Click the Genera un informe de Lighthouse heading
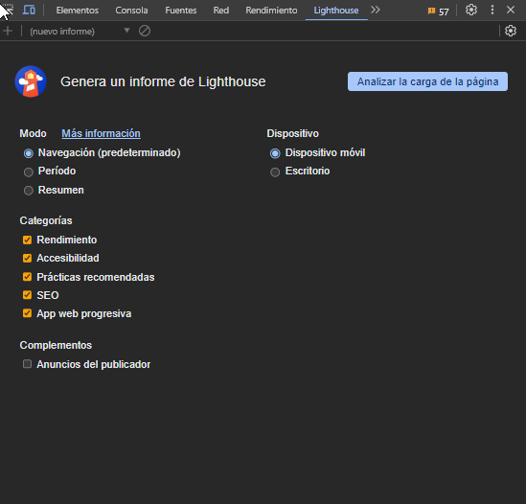 (163, 81)
